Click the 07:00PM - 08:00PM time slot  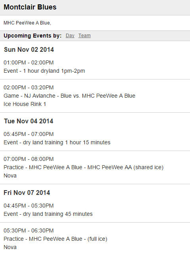coord(28,159)
